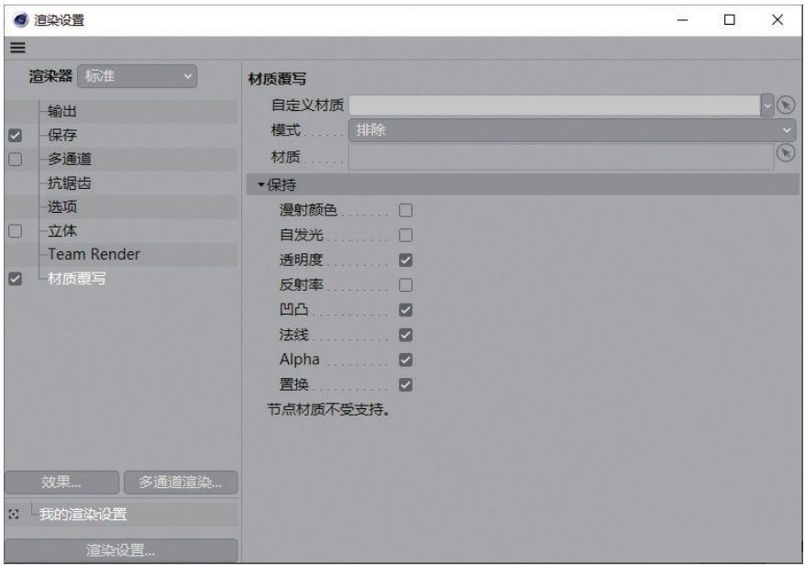Select 保存 in the settings list

61,135
